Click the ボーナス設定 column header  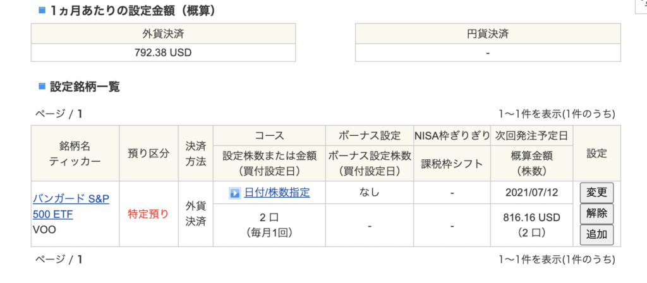coord(370,135)
